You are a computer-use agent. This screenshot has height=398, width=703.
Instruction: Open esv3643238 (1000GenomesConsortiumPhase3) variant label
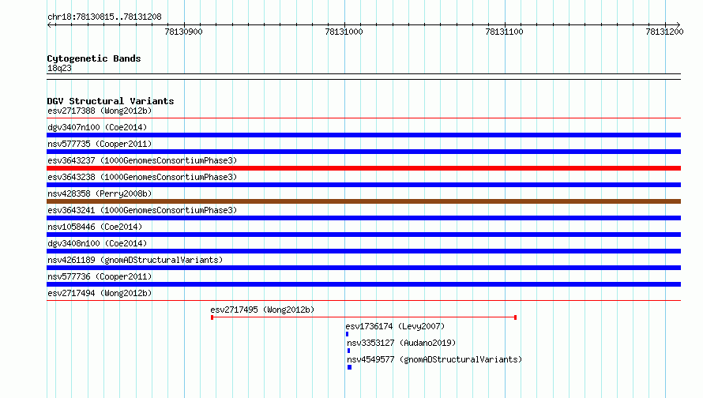point(142,177)
